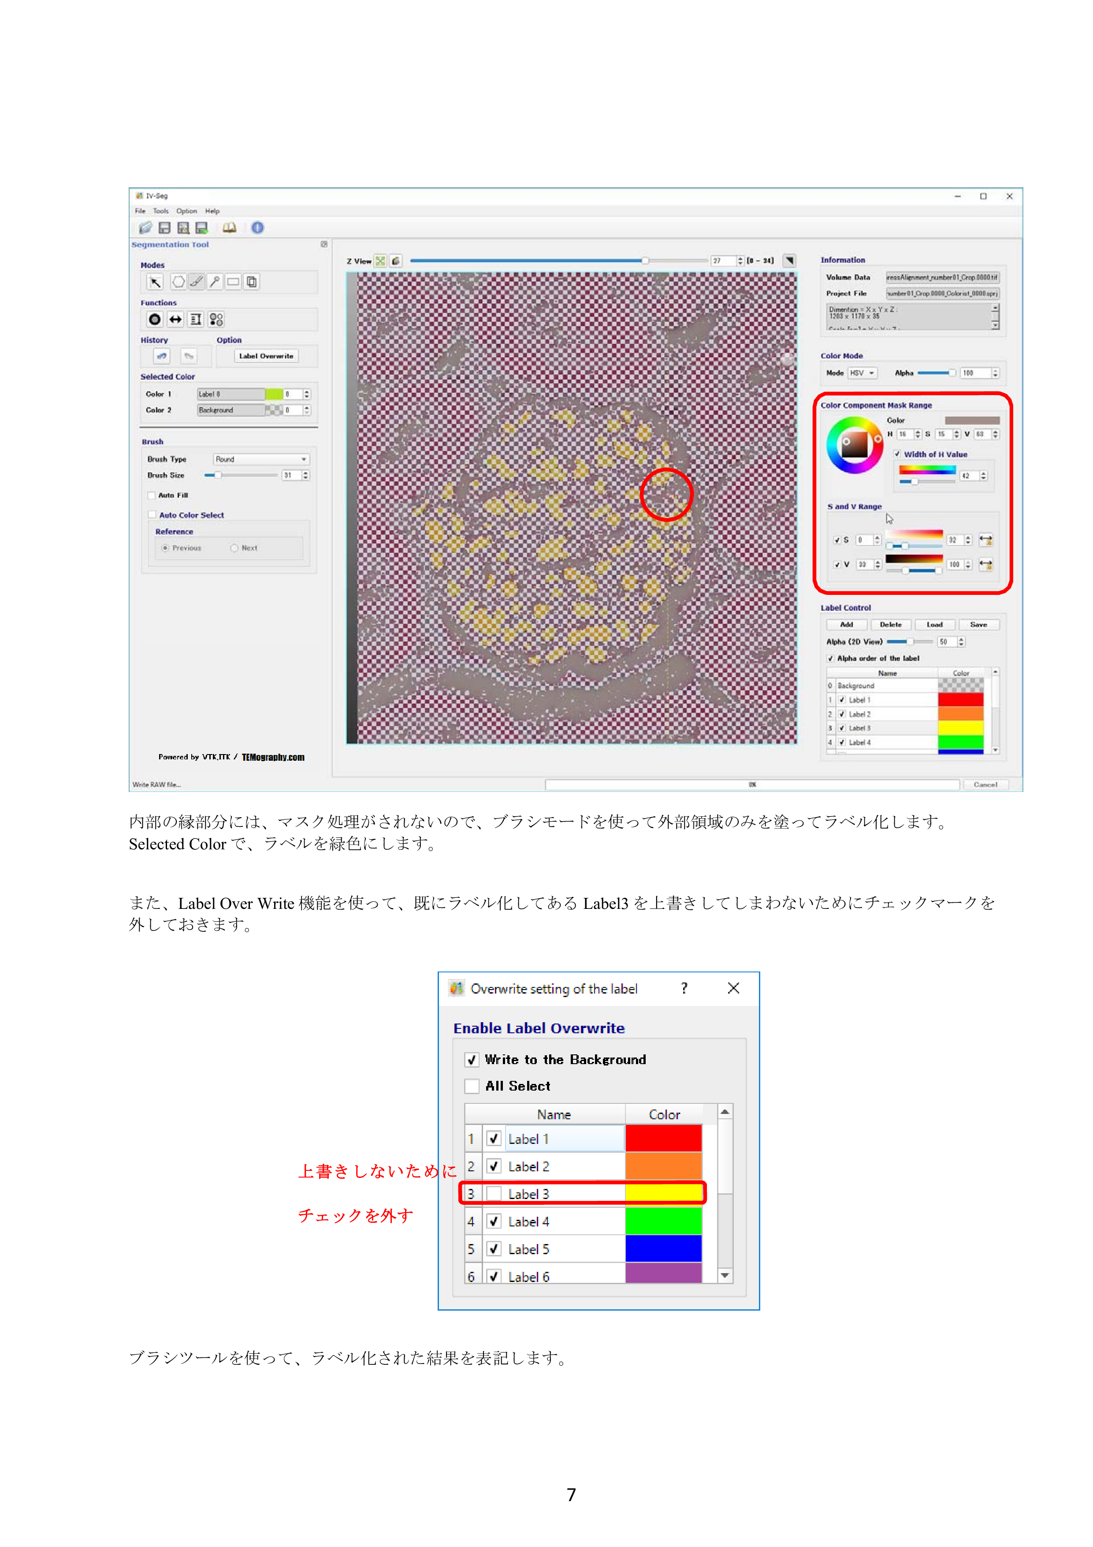Click the Label Overwrite button
Image resolution: width=1093 pixels, height=1547 pixels.
[267, 356]
